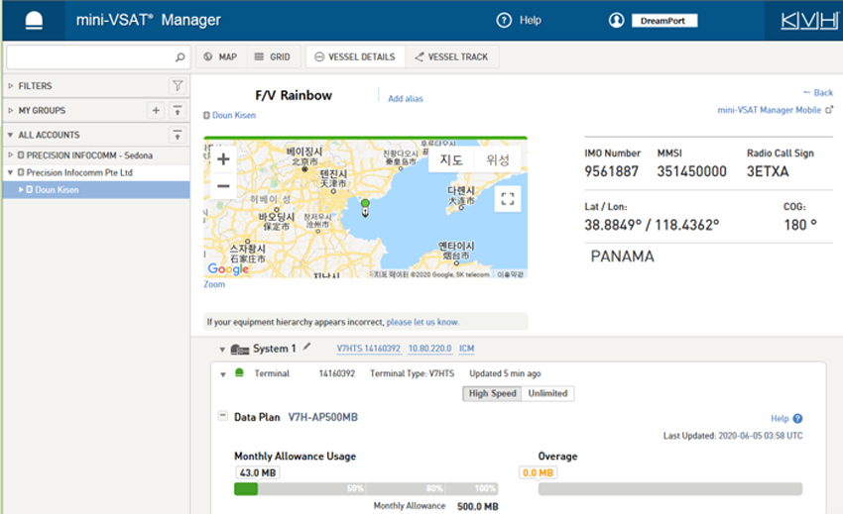843x514 pixels.
Task: Open the ICM link
Action: pos(467,348)
